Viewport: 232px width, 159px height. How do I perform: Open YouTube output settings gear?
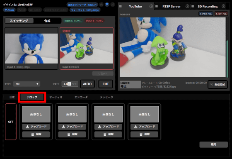151,6
